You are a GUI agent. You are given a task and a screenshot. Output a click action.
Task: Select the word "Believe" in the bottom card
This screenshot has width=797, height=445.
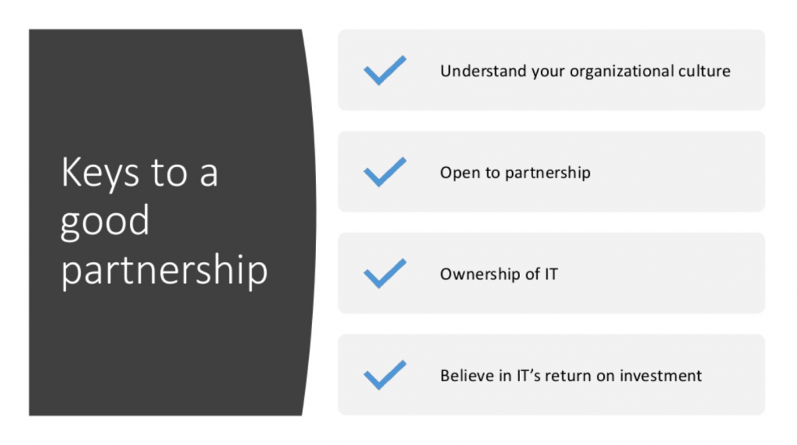pyautogui.click(x=467, y=376)
